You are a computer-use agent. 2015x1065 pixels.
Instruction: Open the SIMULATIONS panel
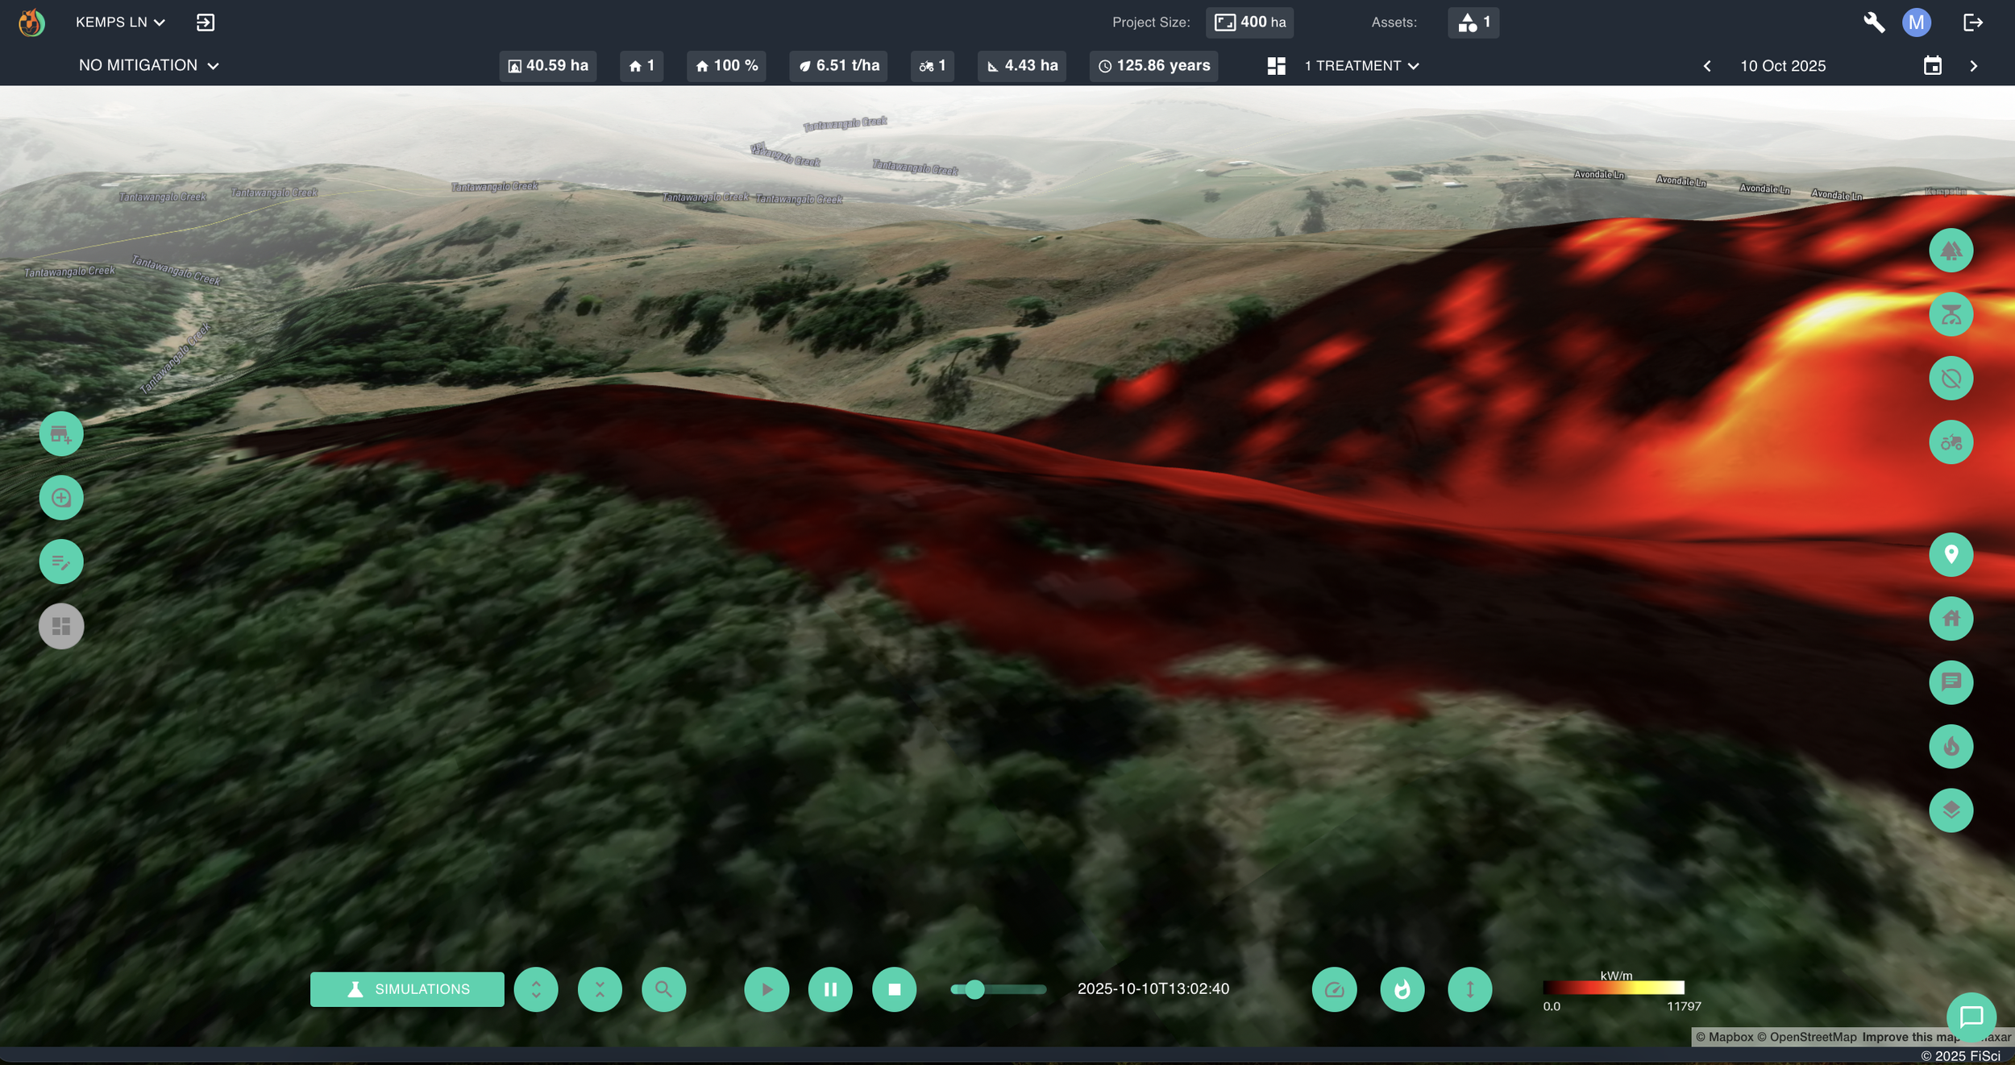pos(407,989)
